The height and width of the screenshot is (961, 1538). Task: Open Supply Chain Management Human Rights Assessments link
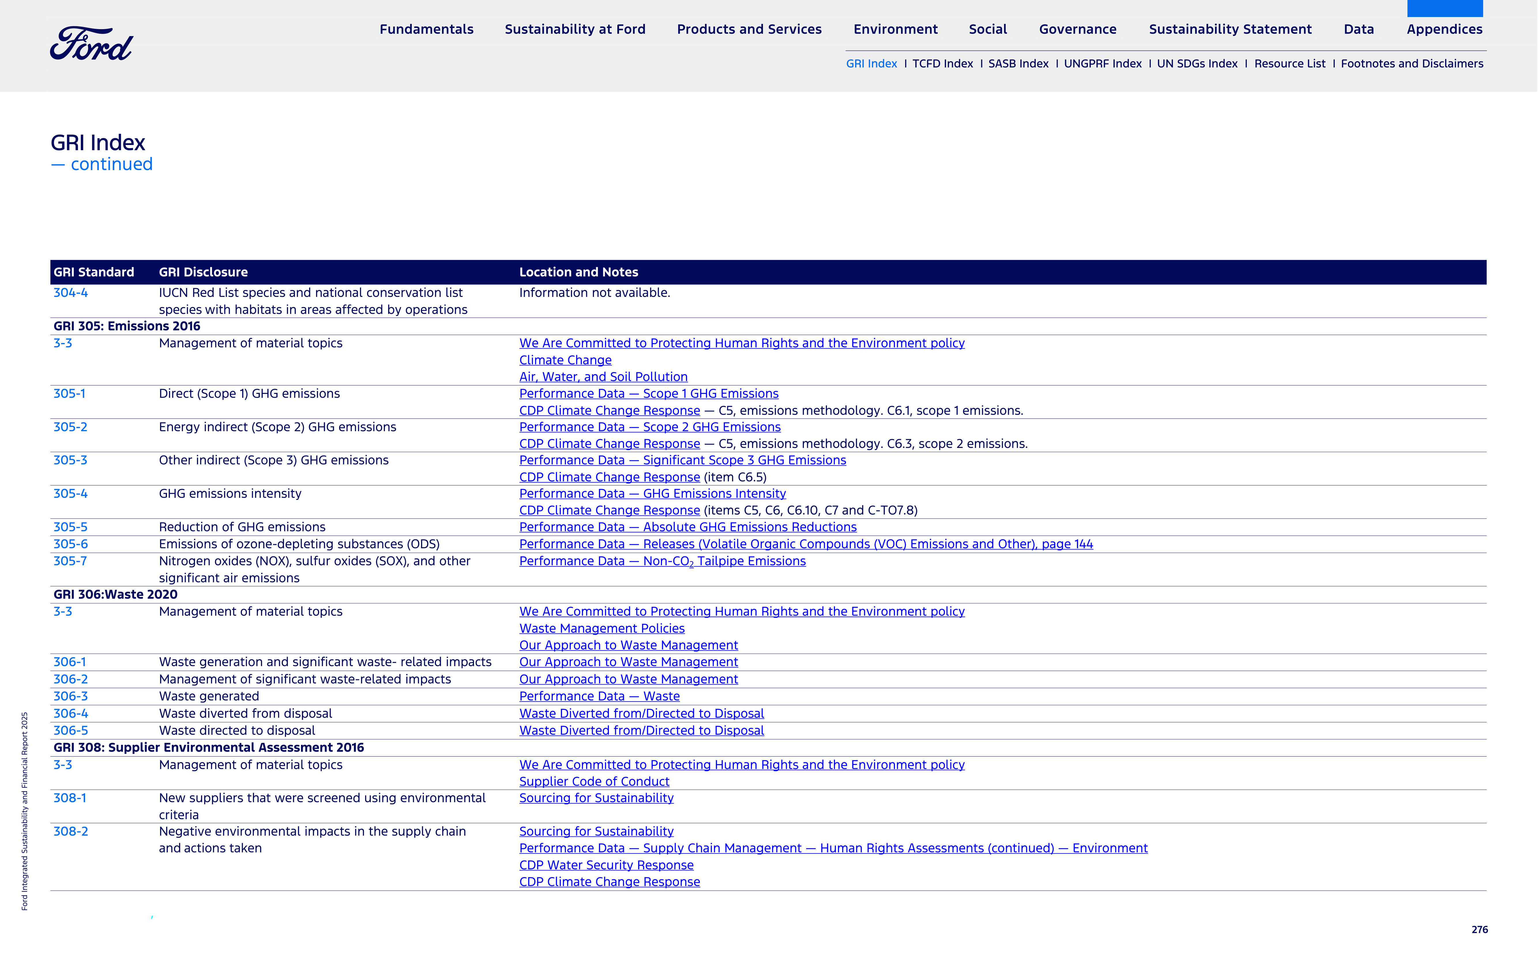834,849
